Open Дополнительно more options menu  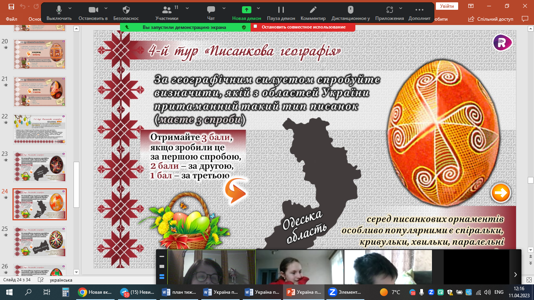[419, 13]
